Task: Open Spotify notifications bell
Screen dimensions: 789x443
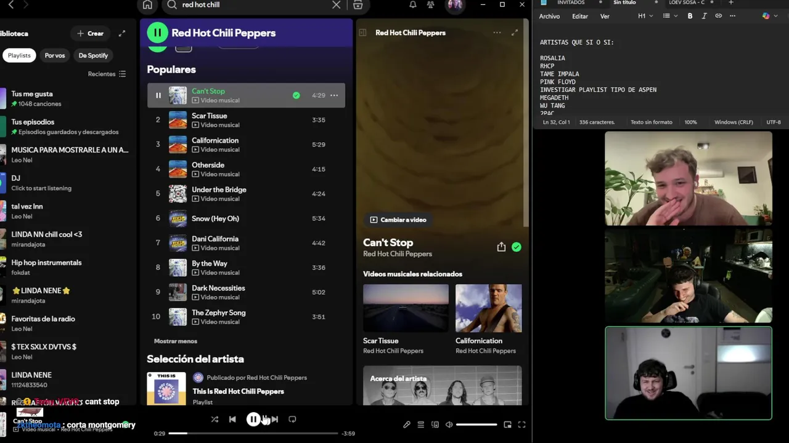Action: [x=413, y=5]
